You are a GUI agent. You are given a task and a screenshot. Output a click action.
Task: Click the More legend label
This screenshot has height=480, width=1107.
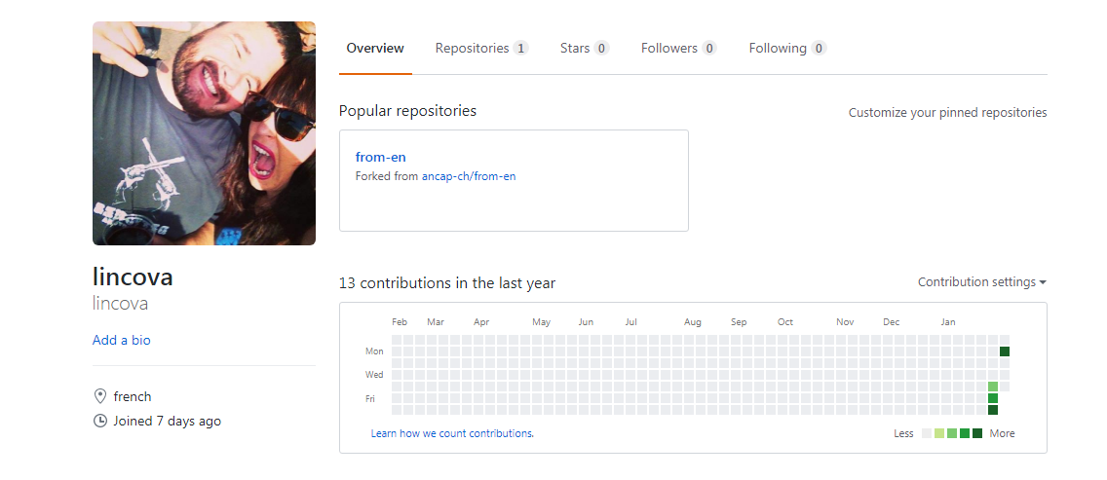1002,433
